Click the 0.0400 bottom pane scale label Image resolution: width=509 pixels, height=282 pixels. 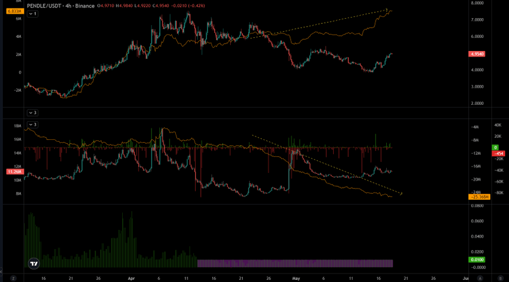(x=477, y=237)
